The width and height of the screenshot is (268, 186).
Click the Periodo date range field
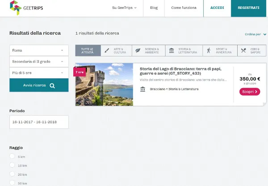pos(39,122)
